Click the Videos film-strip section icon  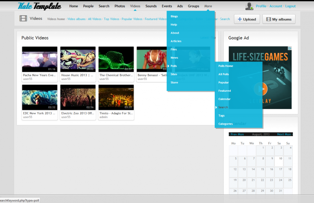(23, 18)
